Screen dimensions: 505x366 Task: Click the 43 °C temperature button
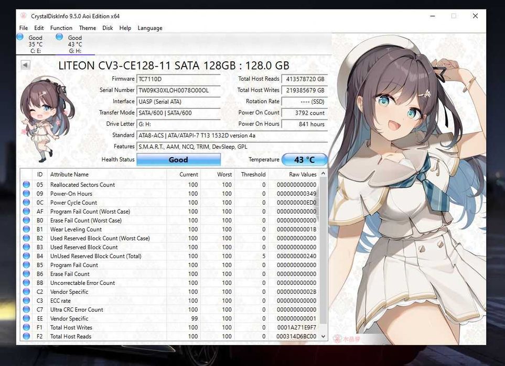304,160
